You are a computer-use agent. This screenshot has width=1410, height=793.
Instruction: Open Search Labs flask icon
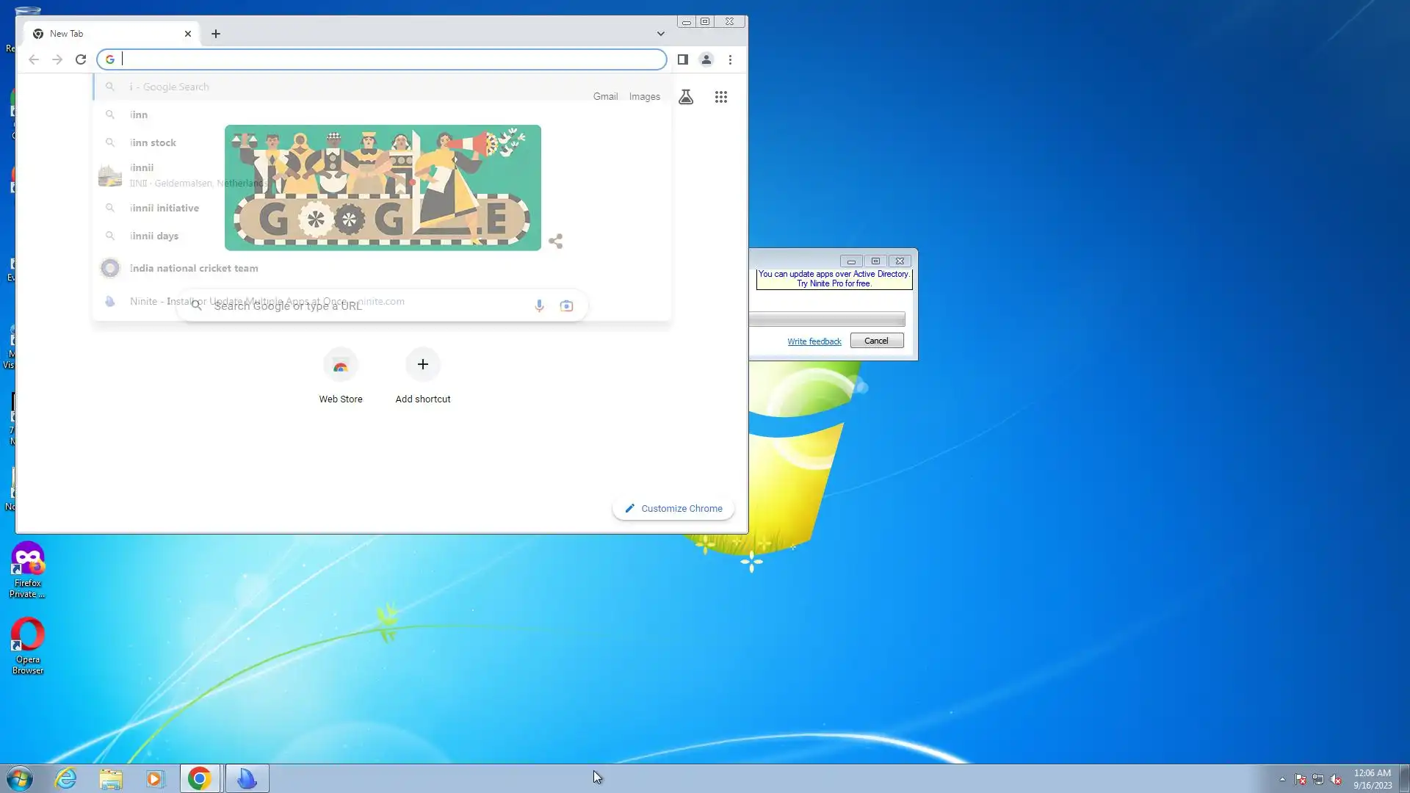pyautogui.click(x=685, y=97)
